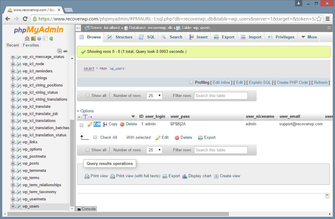The height and width of the screenshot is (219, 335).
Task: Open Chrome hamburger menu
Action: click(x=327, y=19)
